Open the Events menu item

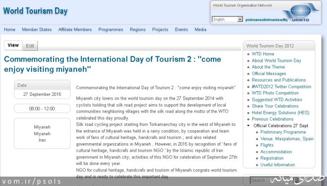pos(182,30)
